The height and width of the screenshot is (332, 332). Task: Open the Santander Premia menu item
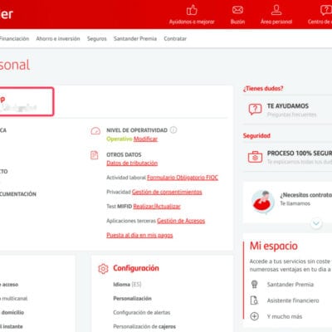[x=135, y=39]
